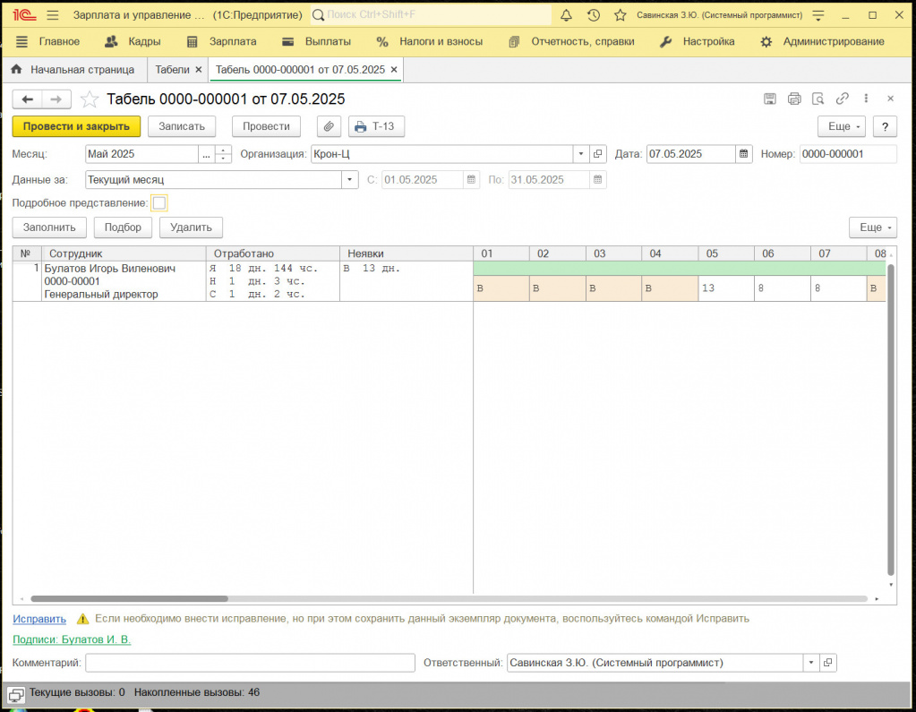Viewport: 916px width, 712px height.
Task: Attach files paperclip button
Action: 329,126
